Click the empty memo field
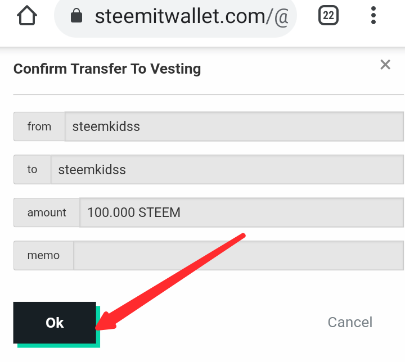 pos(238,256)
